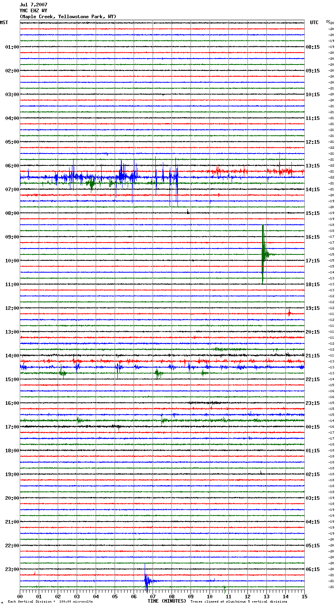Click the small red spike on the 12:15 trace

click(x=289, y=313)
